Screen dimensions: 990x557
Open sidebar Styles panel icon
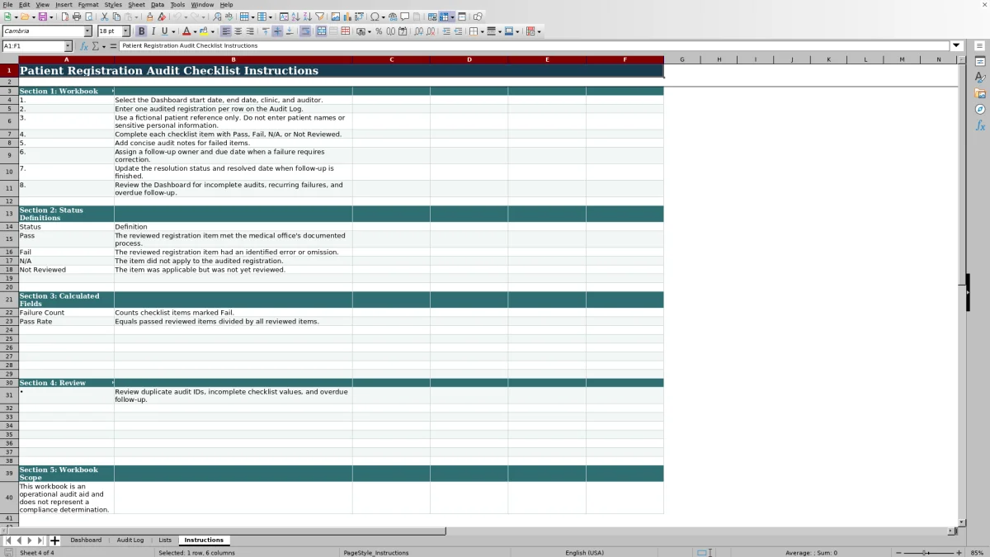pos(980,78)
